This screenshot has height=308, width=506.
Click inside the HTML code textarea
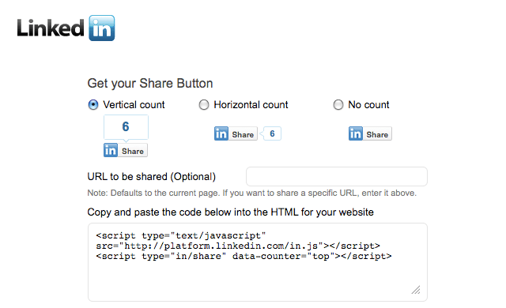258,262
